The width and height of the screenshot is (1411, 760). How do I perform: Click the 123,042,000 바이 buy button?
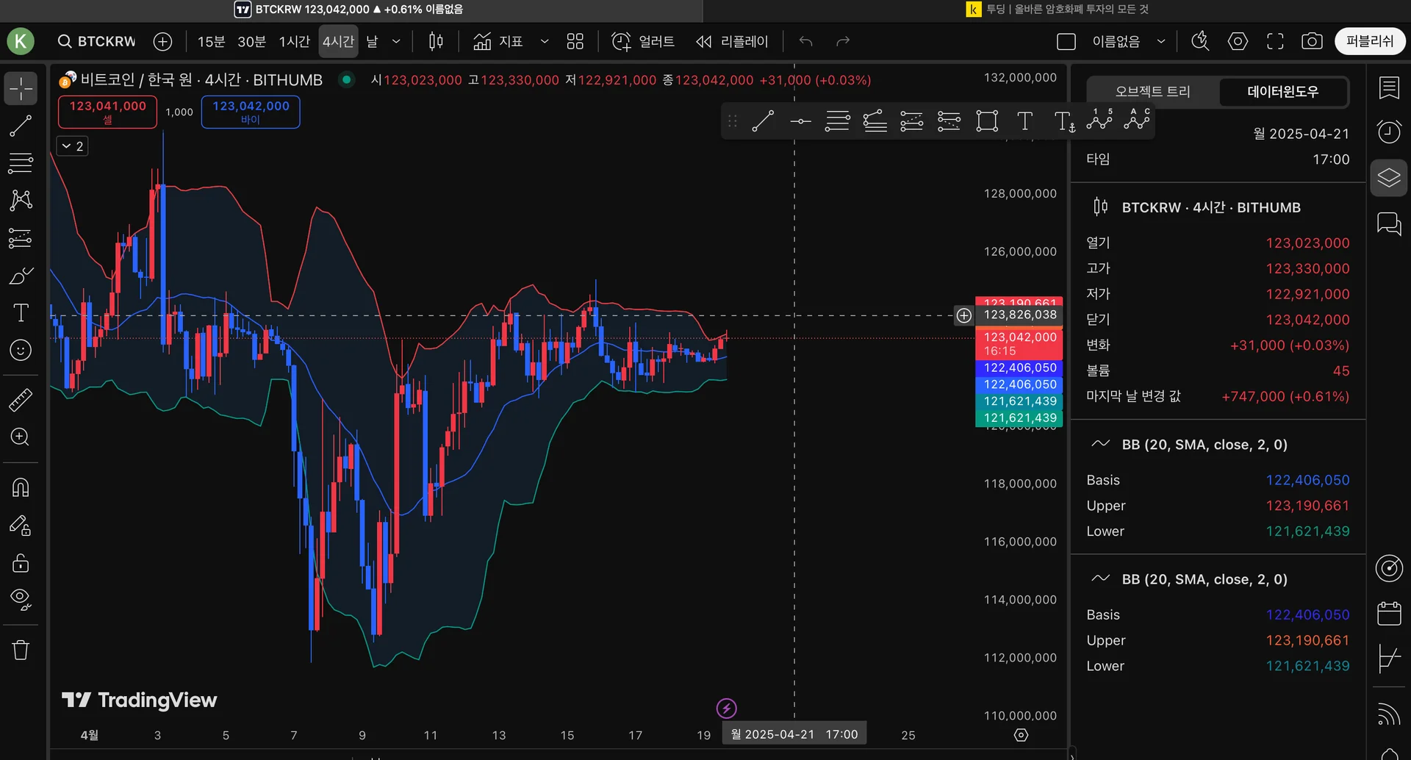click(x=251, y=112)
